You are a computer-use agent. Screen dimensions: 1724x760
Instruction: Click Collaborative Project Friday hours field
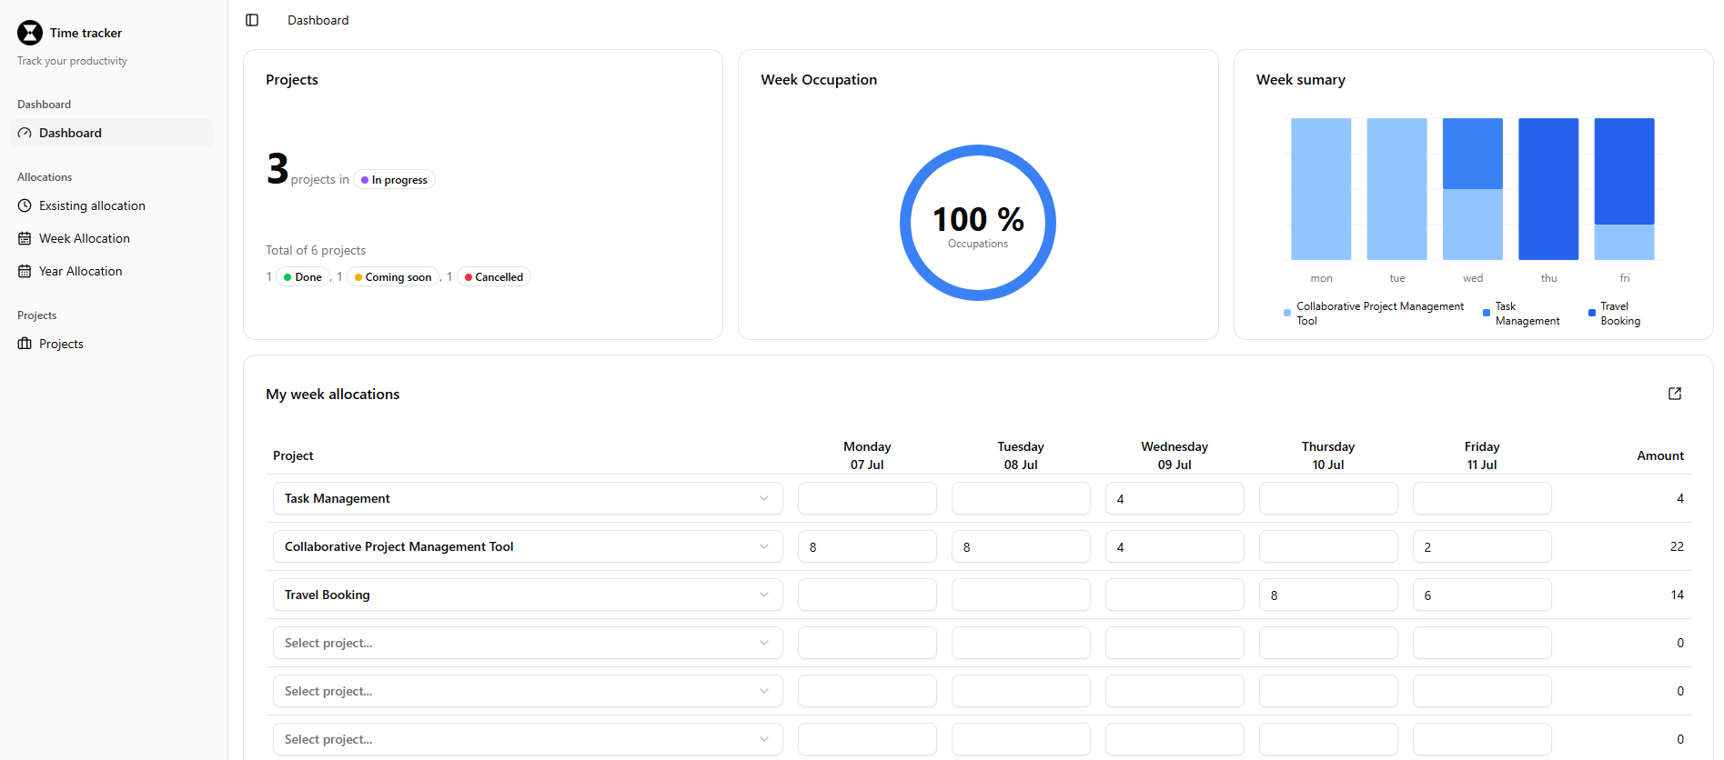pyautogui.click(x=1482, y=546)
